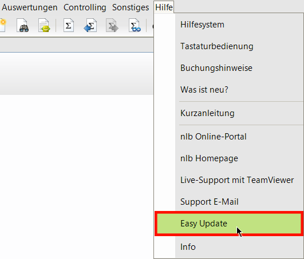Click the greyed Sigma icon with right arrow

click(112, 25)
